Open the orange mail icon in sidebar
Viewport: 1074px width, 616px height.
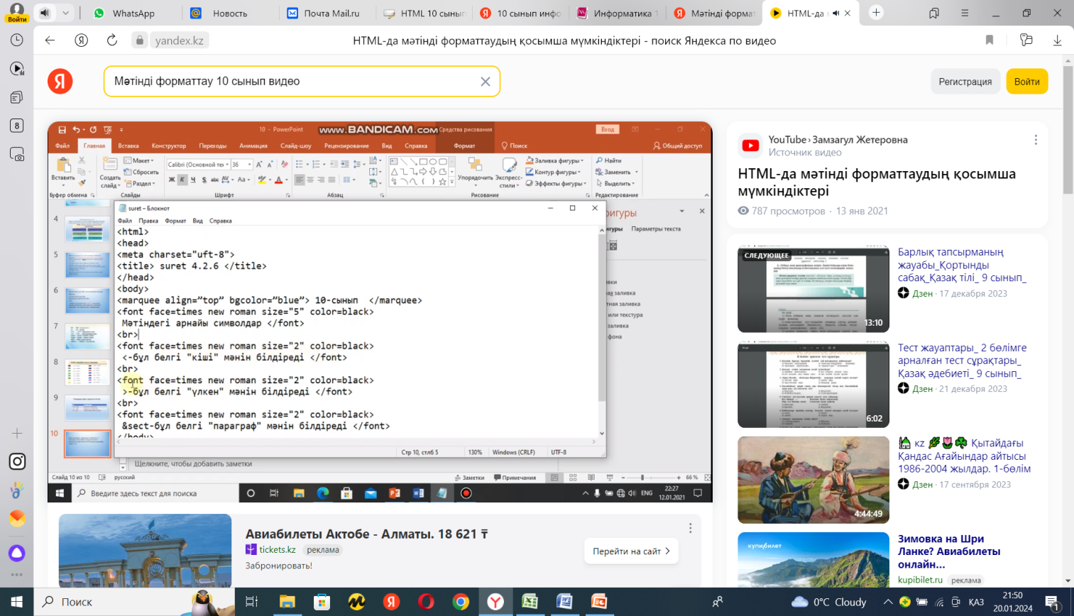(x=17, y=518)
